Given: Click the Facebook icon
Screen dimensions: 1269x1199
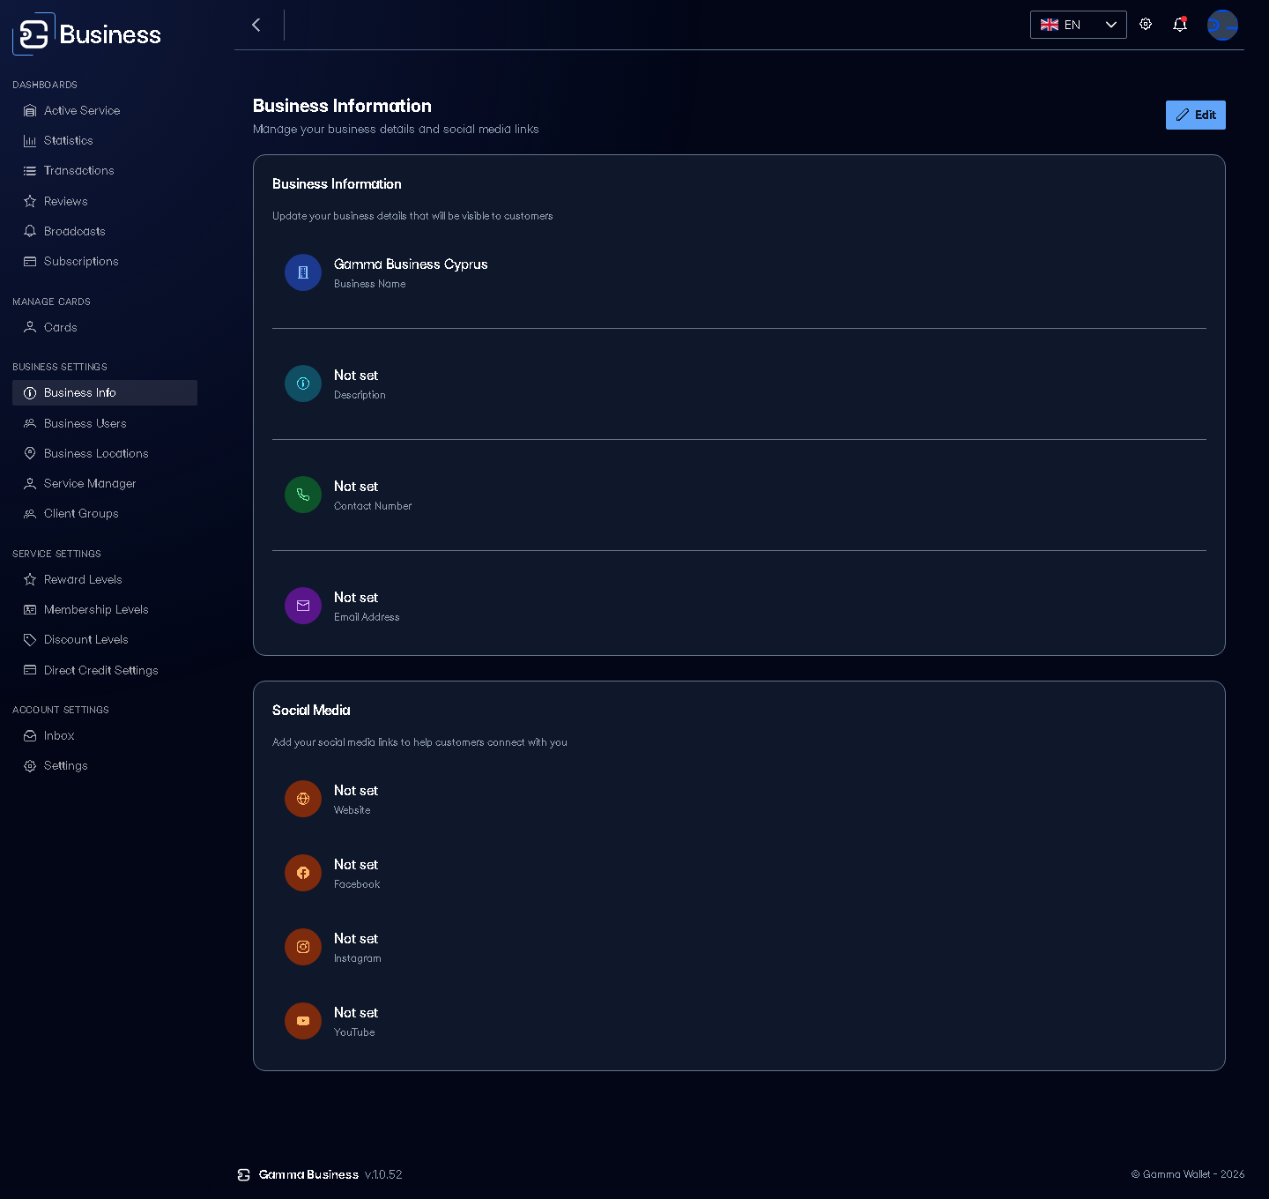Looking at the screenshot, I should coord(303,873).
